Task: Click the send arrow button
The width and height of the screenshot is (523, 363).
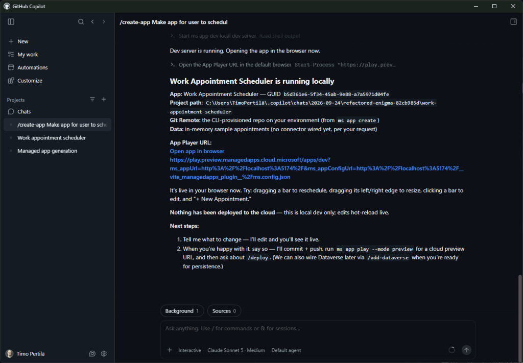Action: pos(466,350)
